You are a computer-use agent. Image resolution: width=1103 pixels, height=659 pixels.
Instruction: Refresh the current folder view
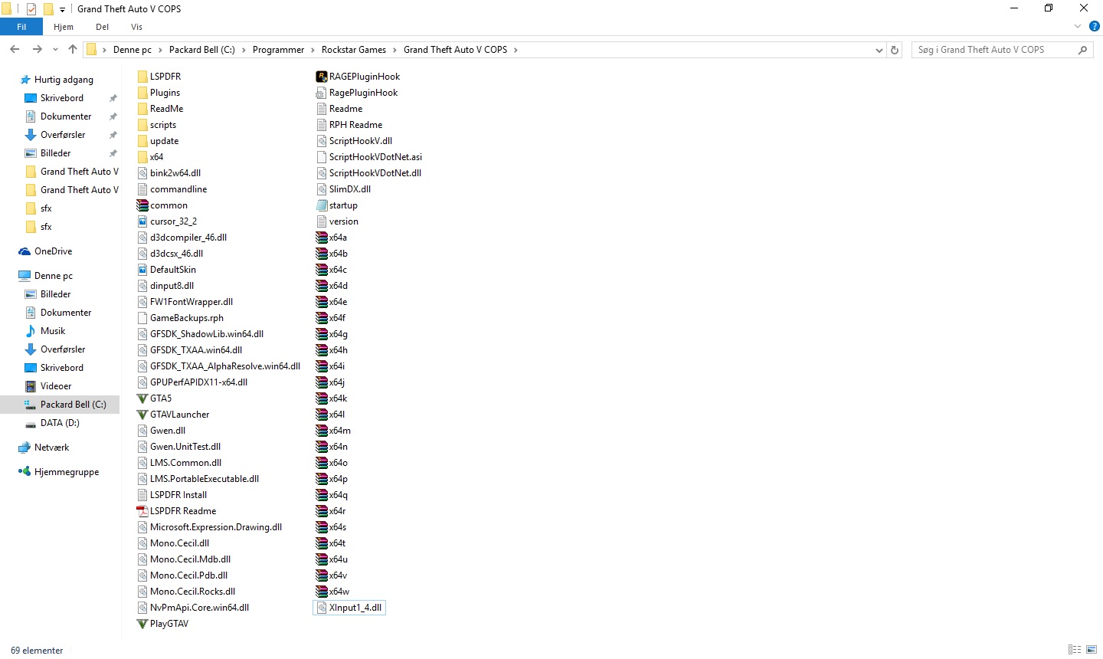pos(894,50)
